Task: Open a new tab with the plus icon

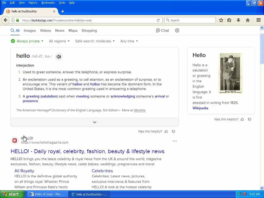Action: pos(63,11)
